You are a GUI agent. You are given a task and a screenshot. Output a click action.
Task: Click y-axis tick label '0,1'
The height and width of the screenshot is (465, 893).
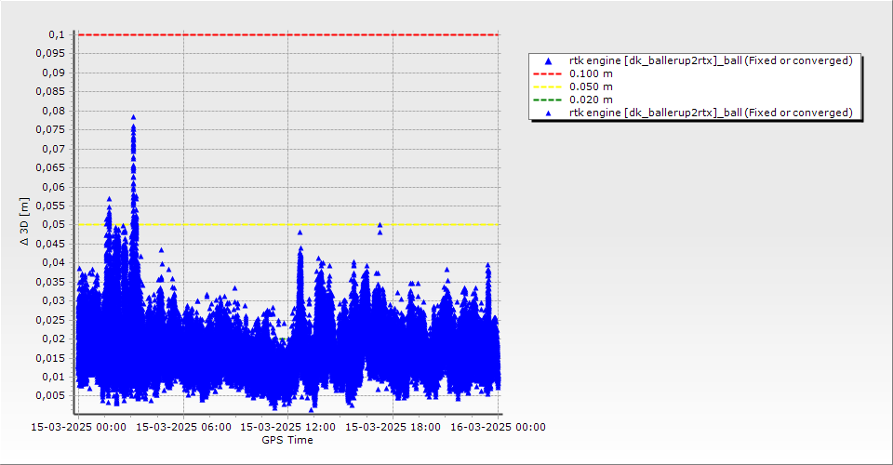point(57,34)
